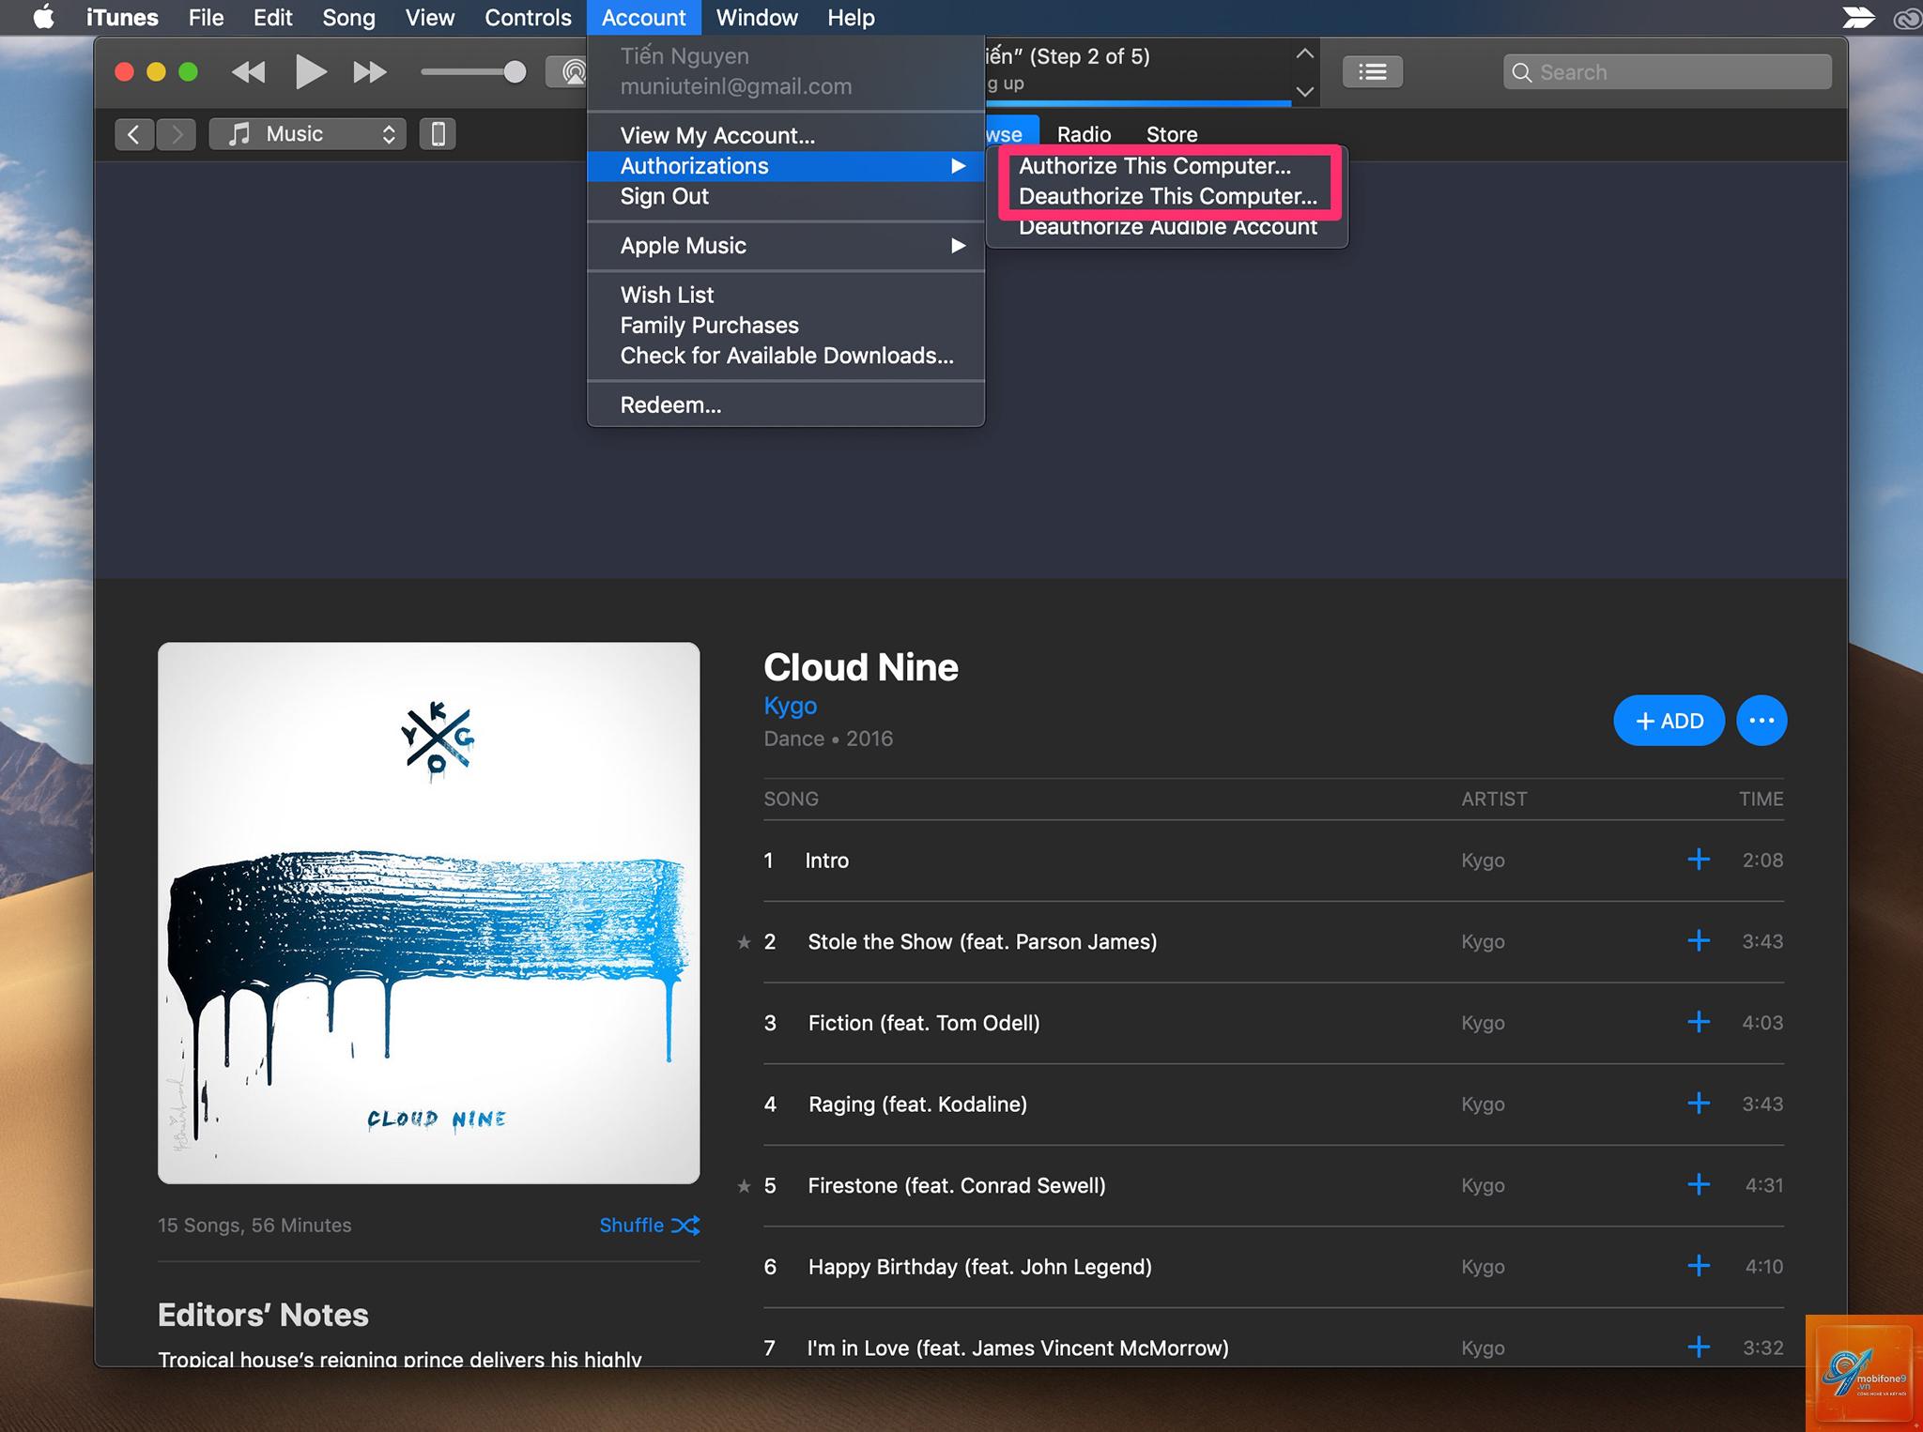Open the iTunes menu

(x=122, y=18)
